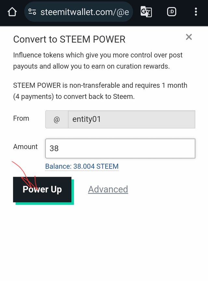Open the Advanced power up options
The height and width of the screenshot is (281, 208).
108,189
